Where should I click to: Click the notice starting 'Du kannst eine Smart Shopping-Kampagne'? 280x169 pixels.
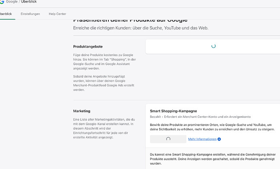(213, 159)
